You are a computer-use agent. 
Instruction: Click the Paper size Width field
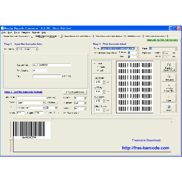(167, 53)
